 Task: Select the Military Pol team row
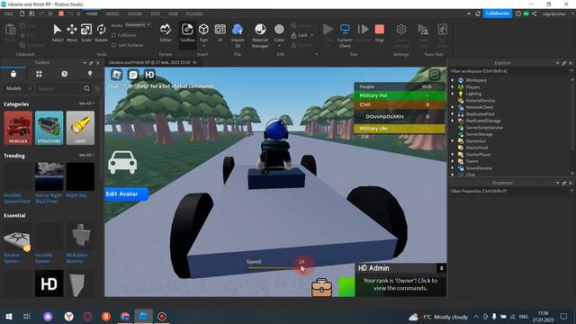400,95
